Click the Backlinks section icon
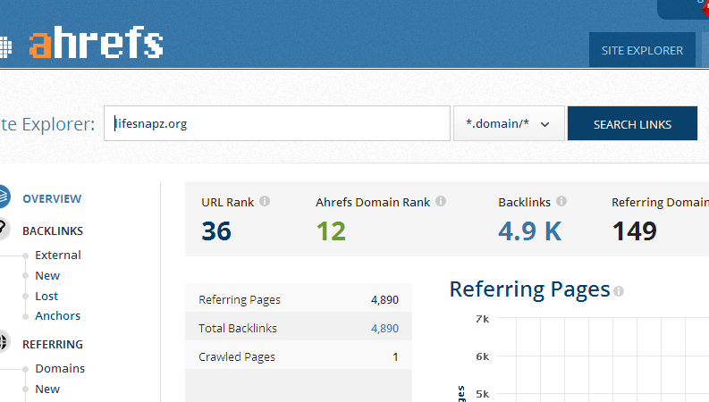The height and width of the screenshot is (402, 709). coord(4,229)
